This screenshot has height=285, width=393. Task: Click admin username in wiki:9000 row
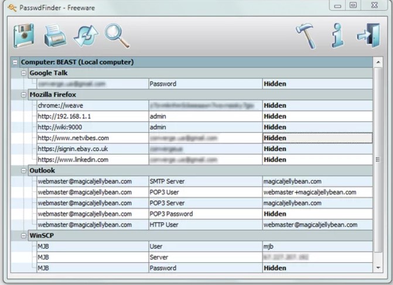206,127
